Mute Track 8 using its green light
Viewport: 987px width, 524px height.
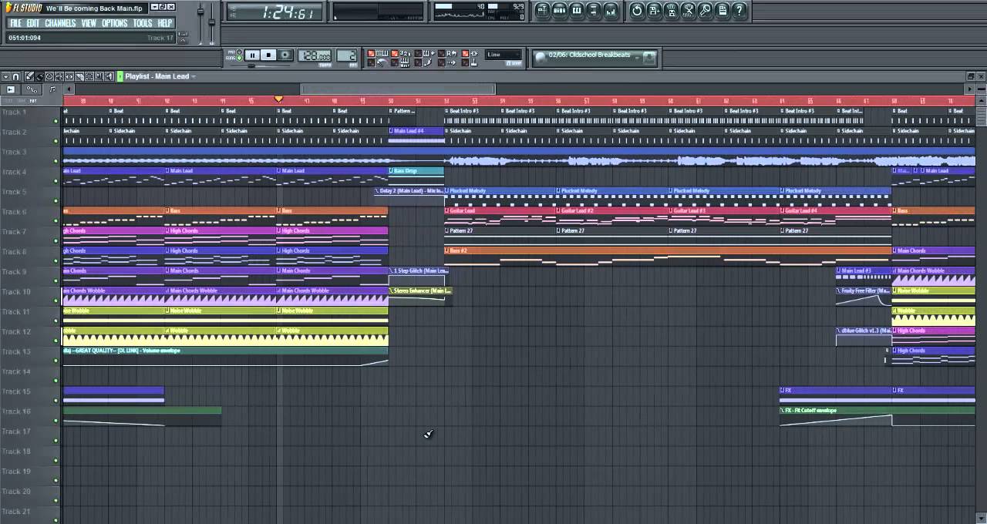(x=56, y=260)
